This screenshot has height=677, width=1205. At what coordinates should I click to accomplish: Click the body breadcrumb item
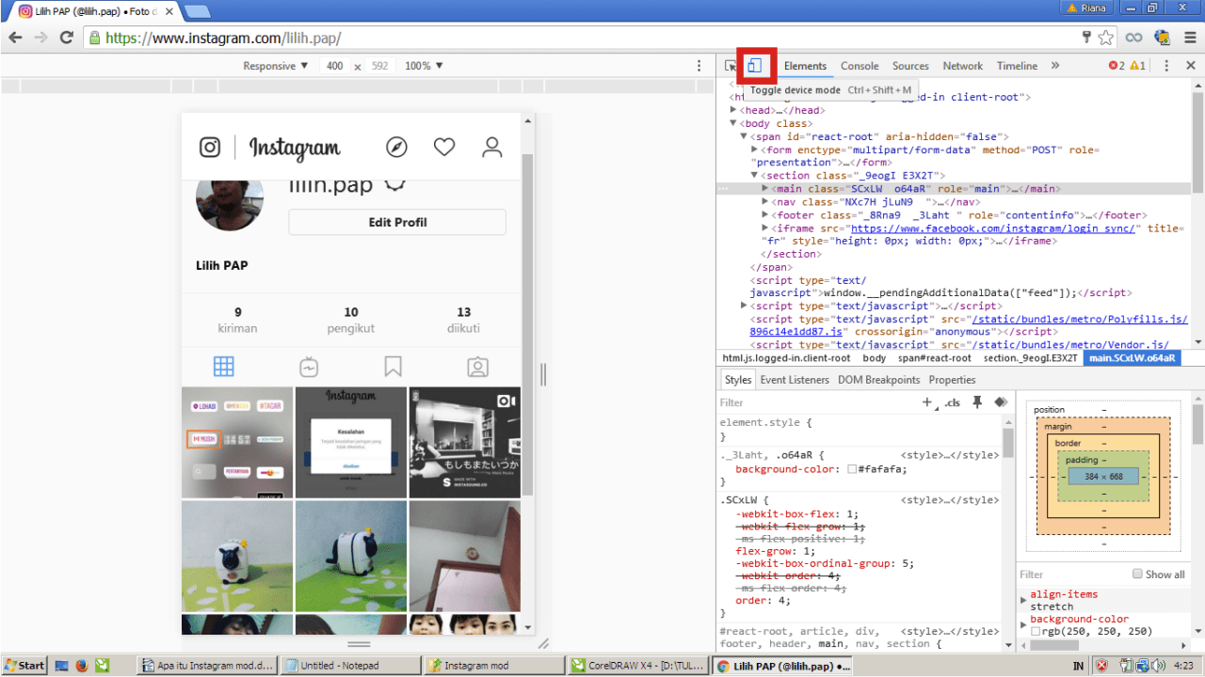pos(875,357)
